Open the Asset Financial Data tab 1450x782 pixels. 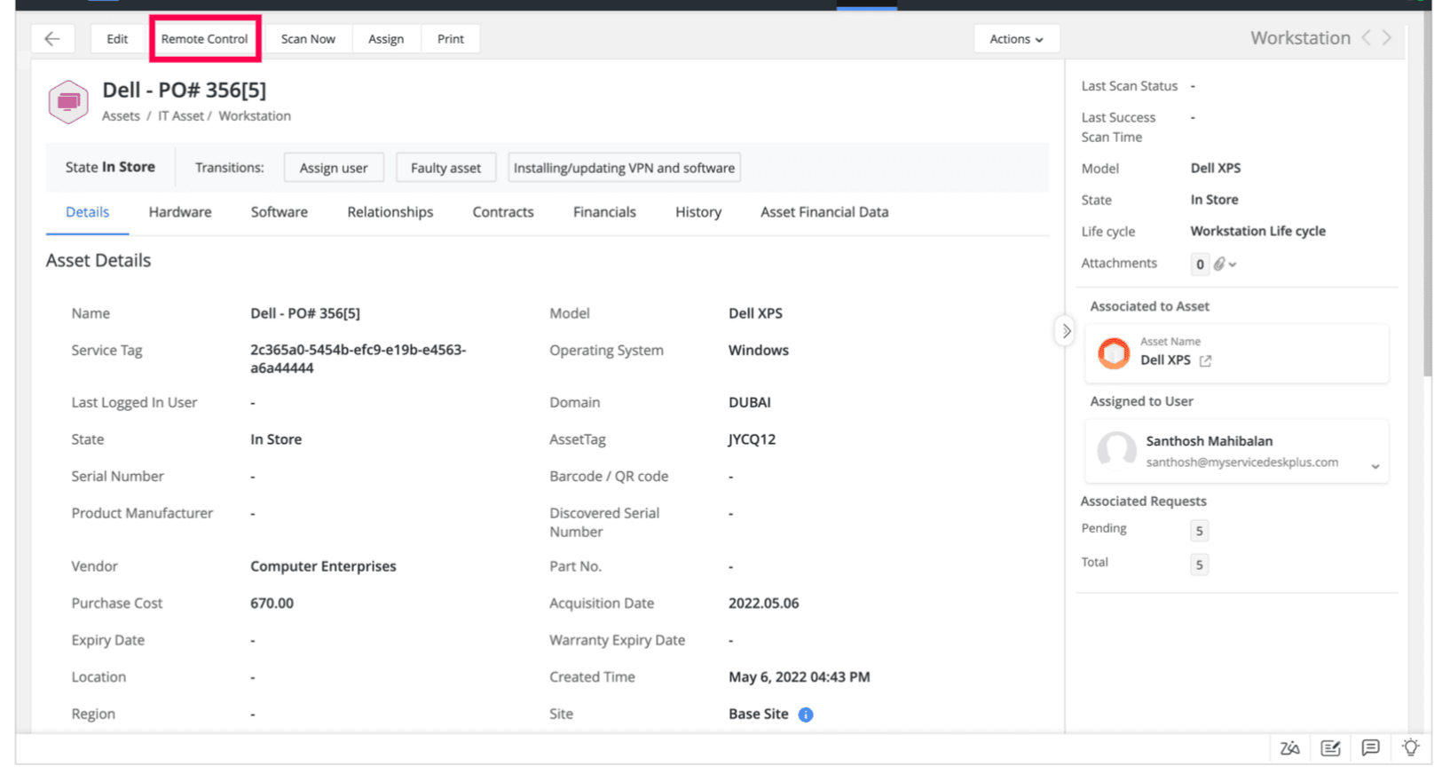(x=824, y=212)
